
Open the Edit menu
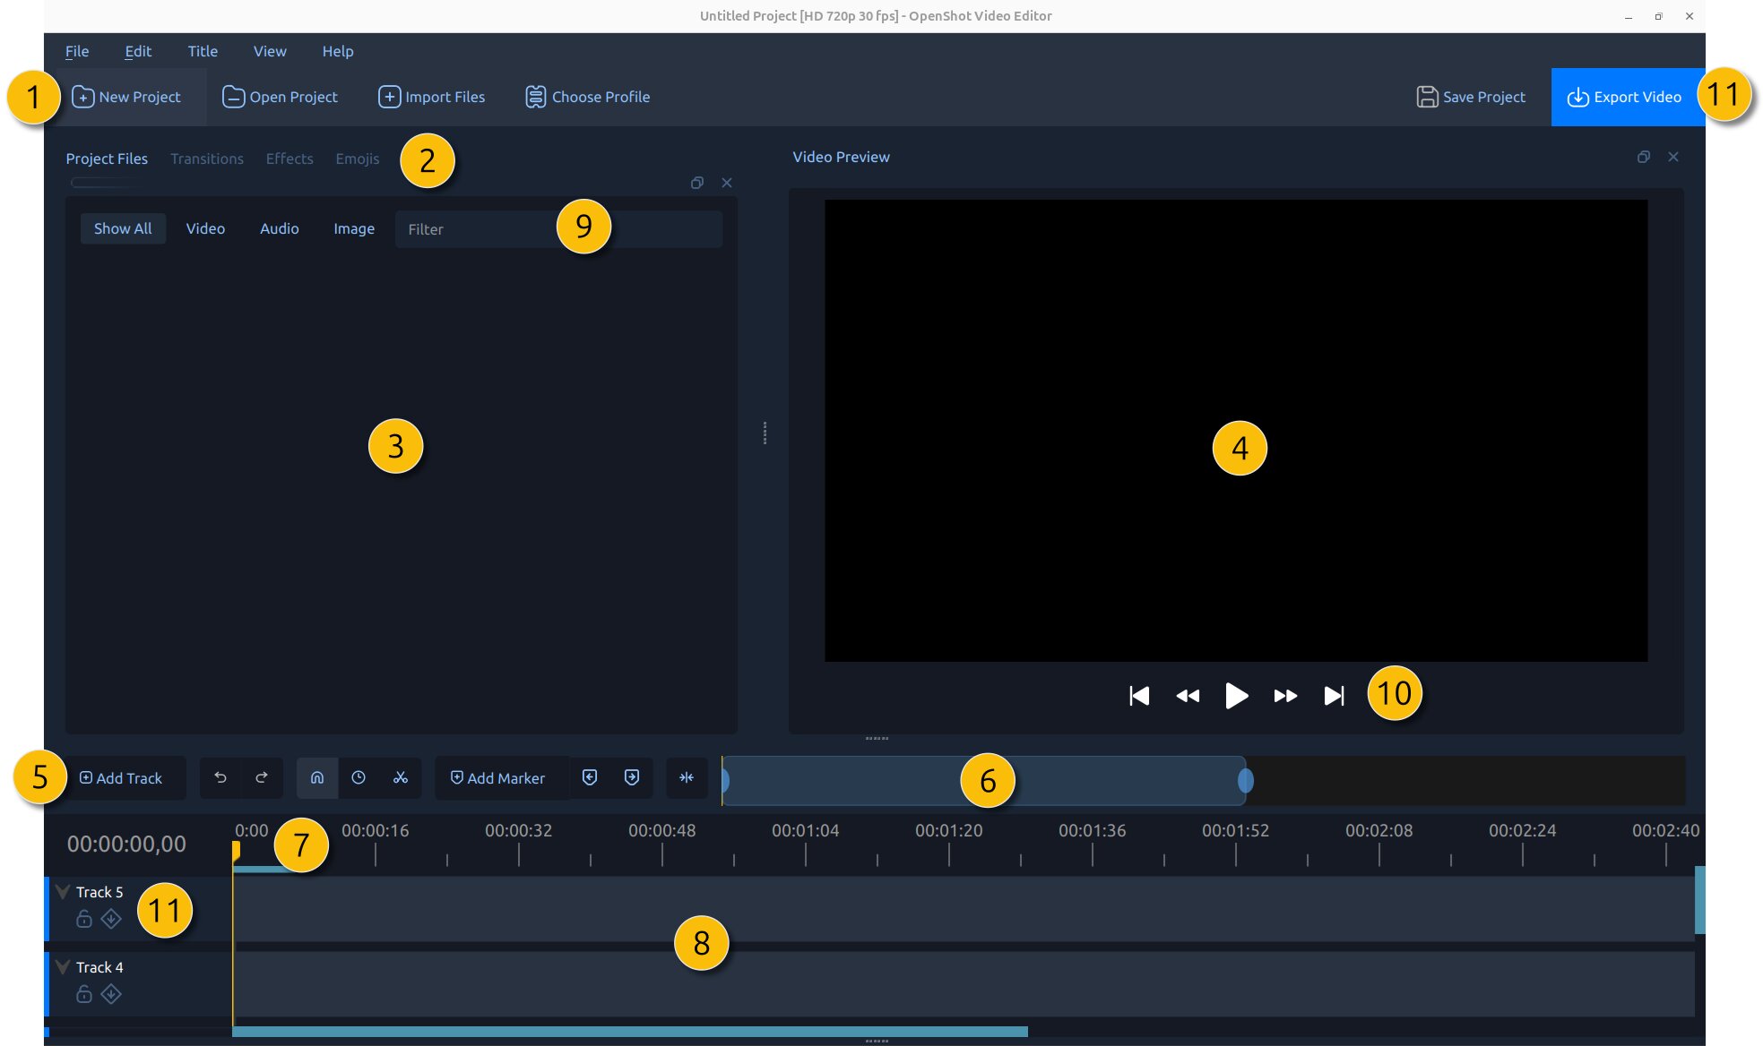point(137,51)
